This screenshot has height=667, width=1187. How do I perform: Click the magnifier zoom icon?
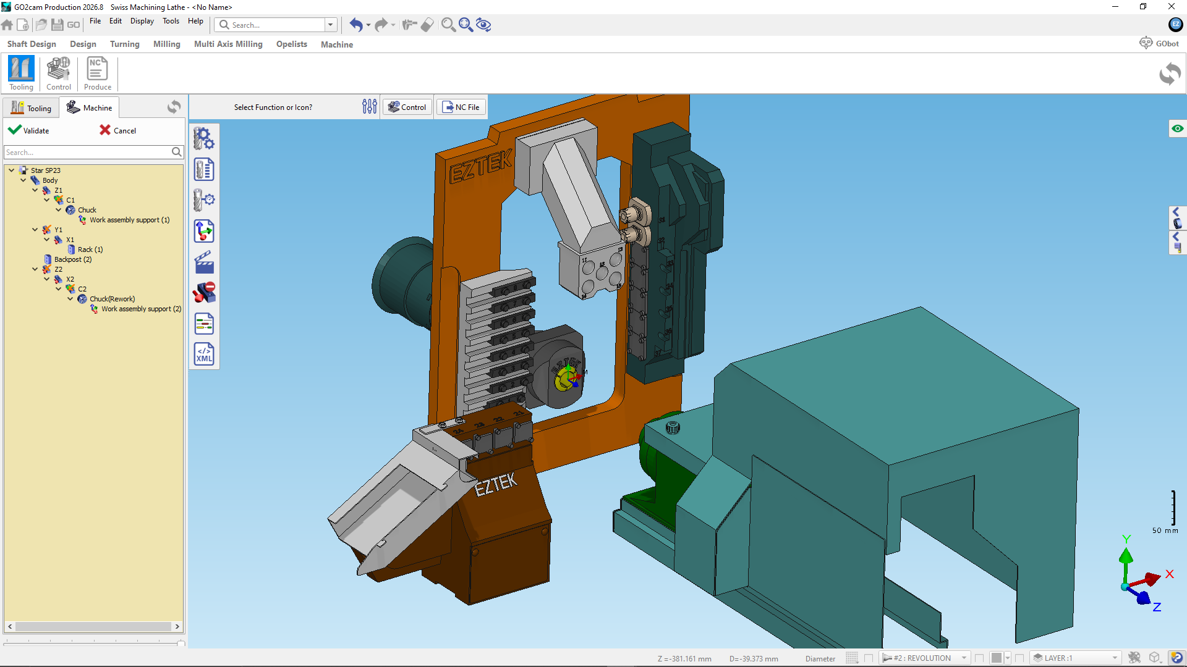pyautogui.click(x=448, y=25)
